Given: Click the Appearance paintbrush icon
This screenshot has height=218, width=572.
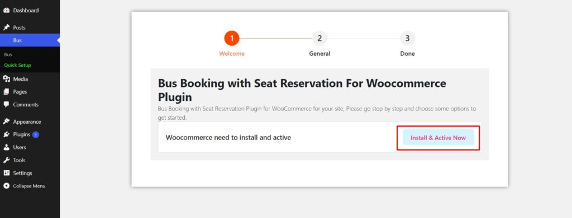Looking at the screenshot, I should click(x=6, y=122).
